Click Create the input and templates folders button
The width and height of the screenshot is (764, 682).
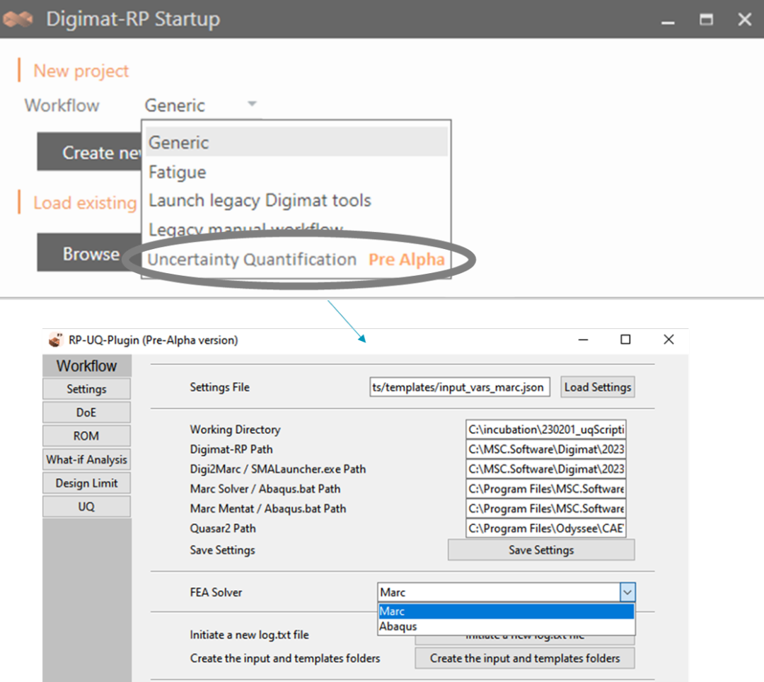pyautogui.click(x=525, y=658)
